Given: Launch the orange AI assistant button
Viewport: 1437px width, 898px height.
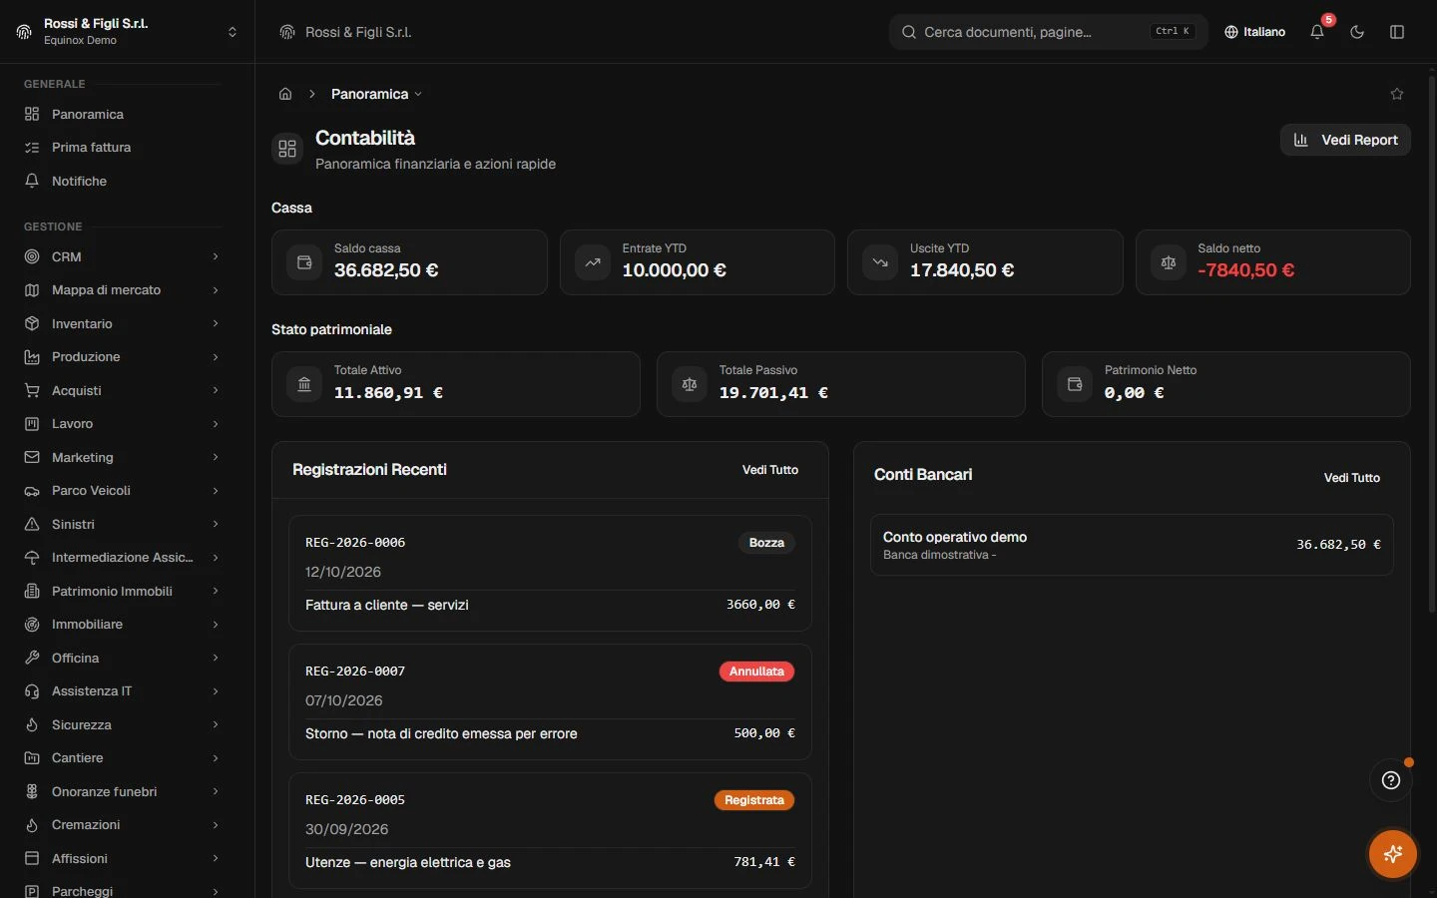Looking at the screenshot, I should [1393, 854].
